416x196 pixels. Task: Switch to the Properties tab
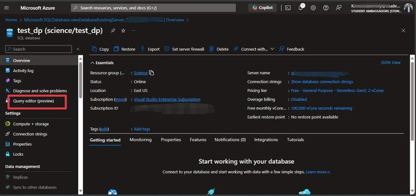click(171, 140)
